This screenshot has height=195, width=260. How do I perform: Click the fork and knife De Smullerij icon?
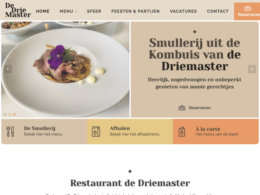[10, 132]
